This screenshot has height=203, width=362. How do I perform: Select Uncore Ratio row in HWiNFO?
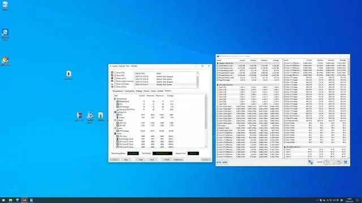[x=315, y=142]
